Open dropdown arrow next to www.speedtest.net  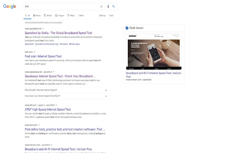[43, 29]
